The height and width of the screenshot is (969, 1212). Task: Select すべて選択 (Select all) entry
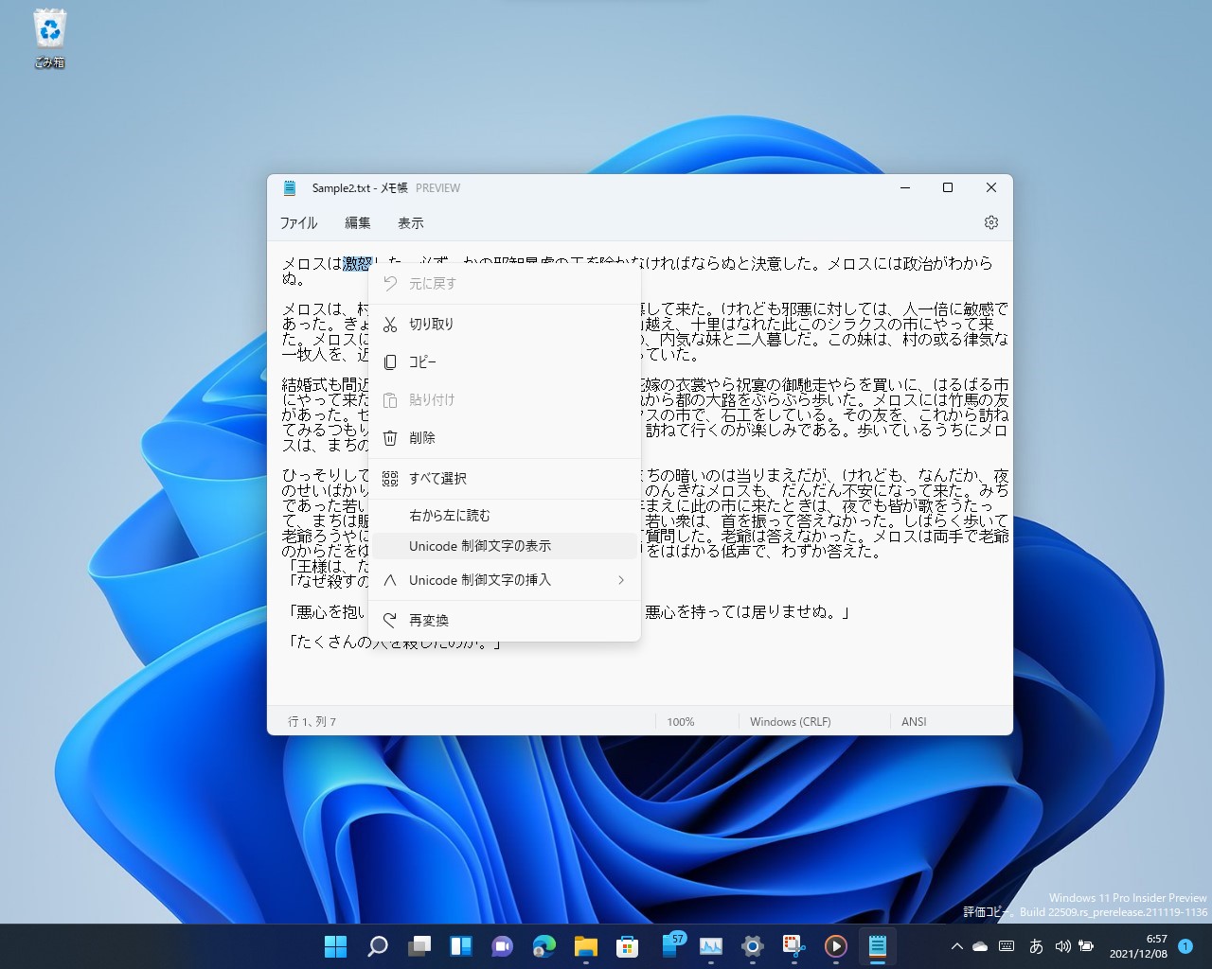pyautogui.click(x=504, y=478)
